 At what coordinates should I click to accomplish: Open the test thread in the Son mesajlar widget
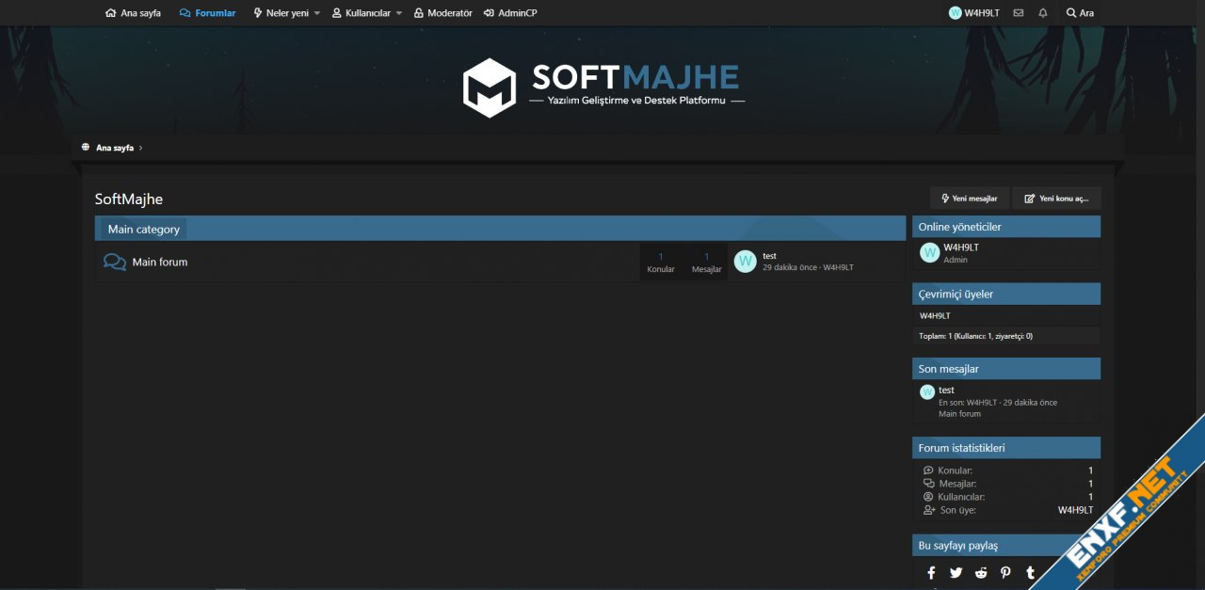click(946, 390)
